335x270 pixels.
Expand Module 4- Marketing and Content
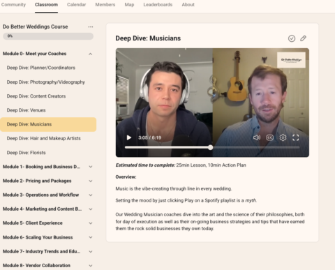click(x=91, y=209)
